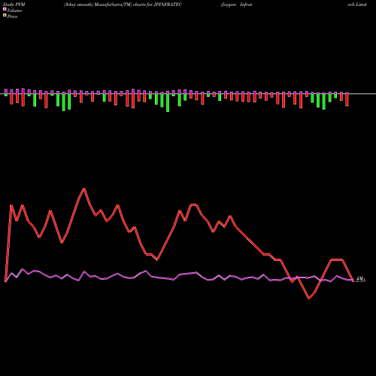
Task: Select the Price legend label
Action: click(12, 17)
